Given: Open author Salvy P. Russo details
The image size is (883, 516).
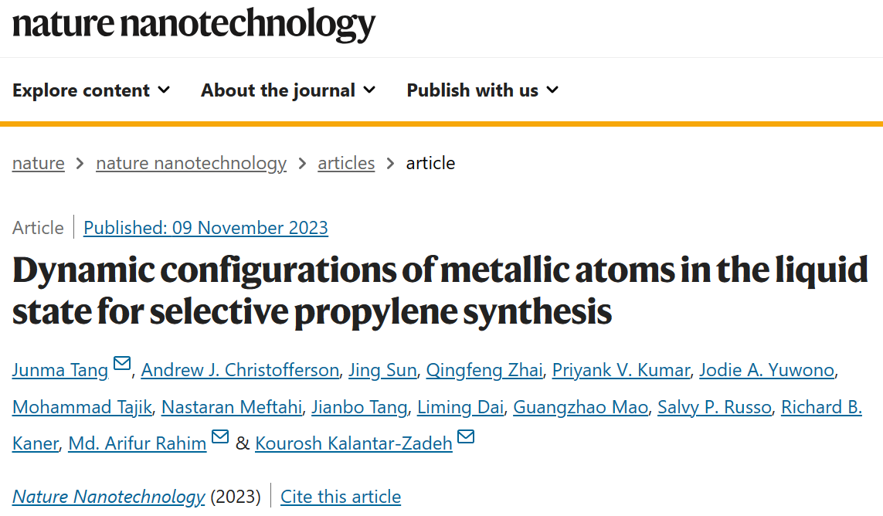Looking at the screenshot, I should (715, 407).
